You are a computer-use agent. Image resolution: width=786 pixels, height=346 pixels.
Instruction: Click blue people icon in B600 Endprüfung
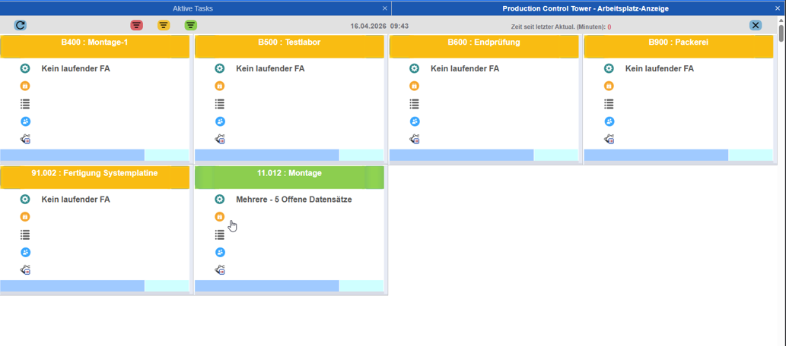coord(414,121)
